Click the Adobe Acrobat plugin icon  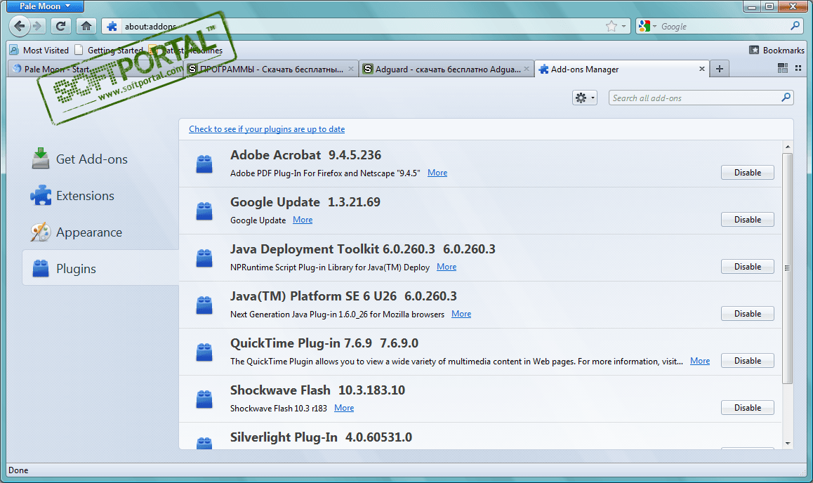coord(204,164)
